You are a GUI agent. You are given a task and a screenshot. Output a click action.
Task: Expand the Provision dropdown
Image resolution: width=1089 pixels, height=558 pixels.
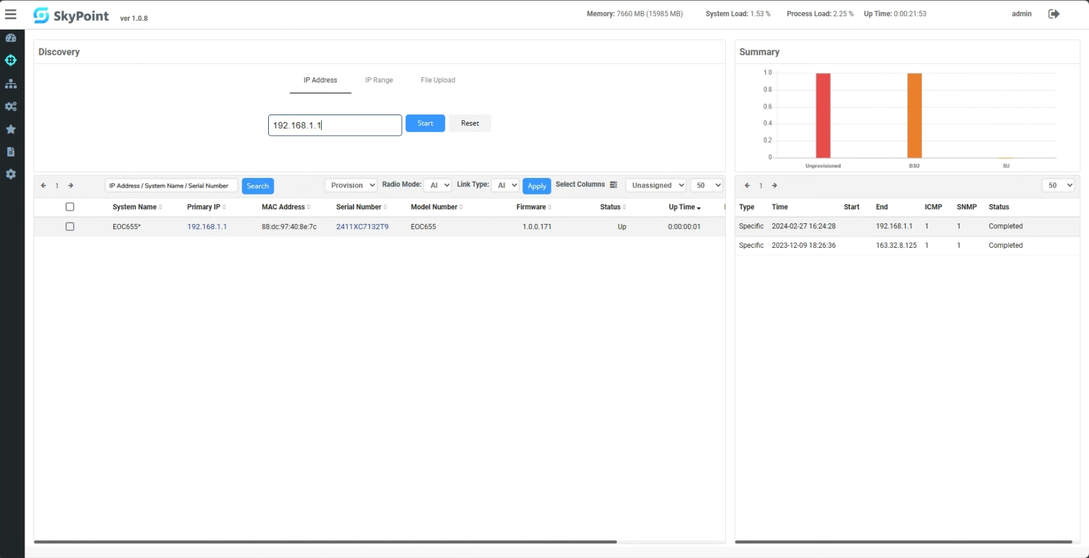(351, 186)
